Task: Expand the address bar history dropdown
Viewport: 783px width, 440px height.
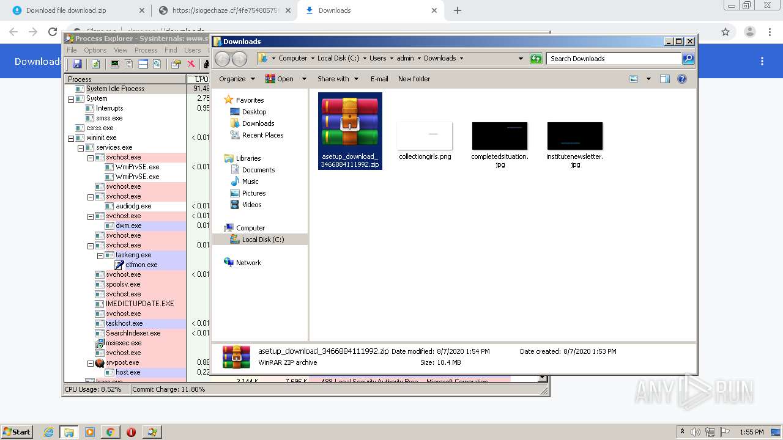Action: (x=521, y=59)
